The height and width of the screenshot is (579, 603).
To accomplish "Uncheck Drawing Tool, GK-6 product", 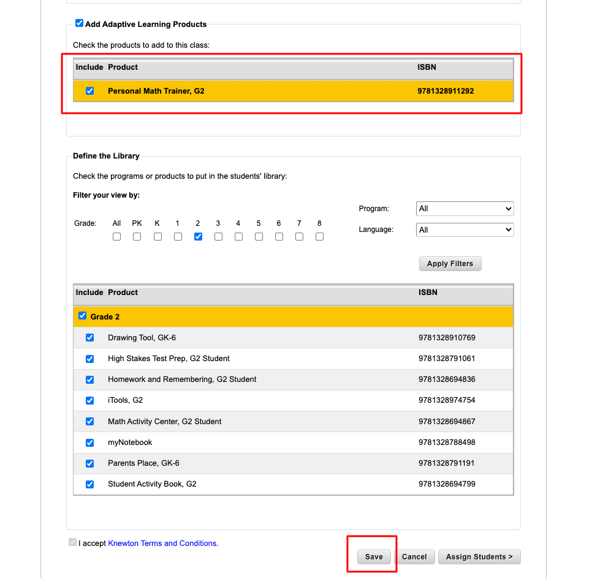I will point(89,338).
